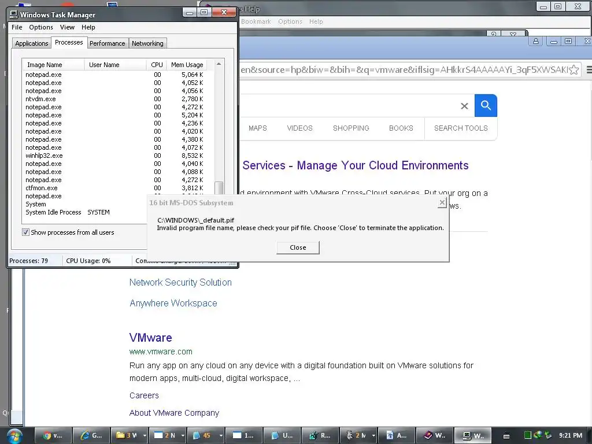Viewport: 592px width, 444px height.
Task: Open the Run taskbar button labeled R
Action: tap(320, 435)
